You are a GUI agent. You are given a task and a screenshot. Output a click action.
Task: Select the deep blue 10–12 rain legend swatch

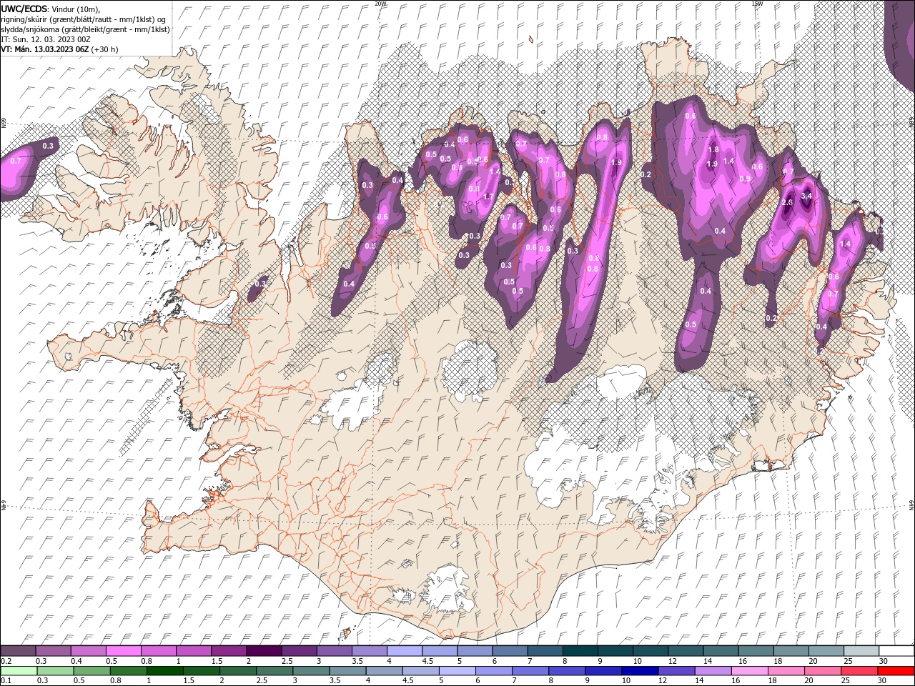click(639, 671)
